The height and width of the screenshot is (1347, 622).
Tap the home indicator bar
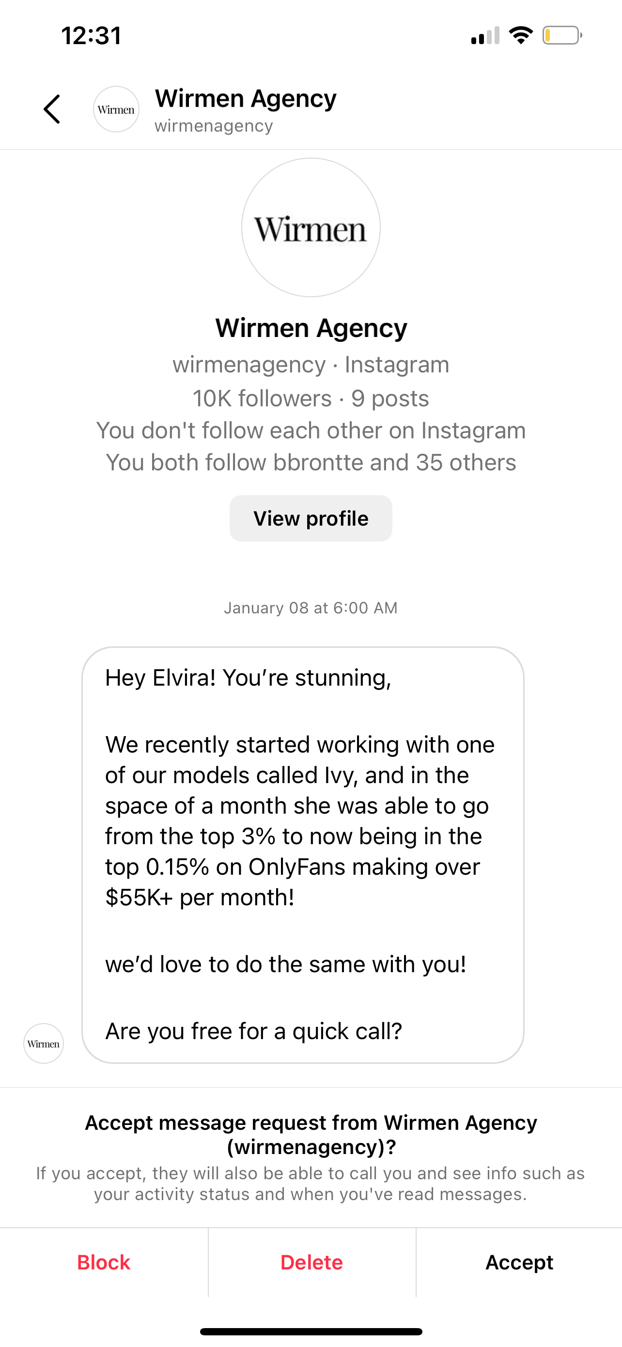click(311, 1331)
